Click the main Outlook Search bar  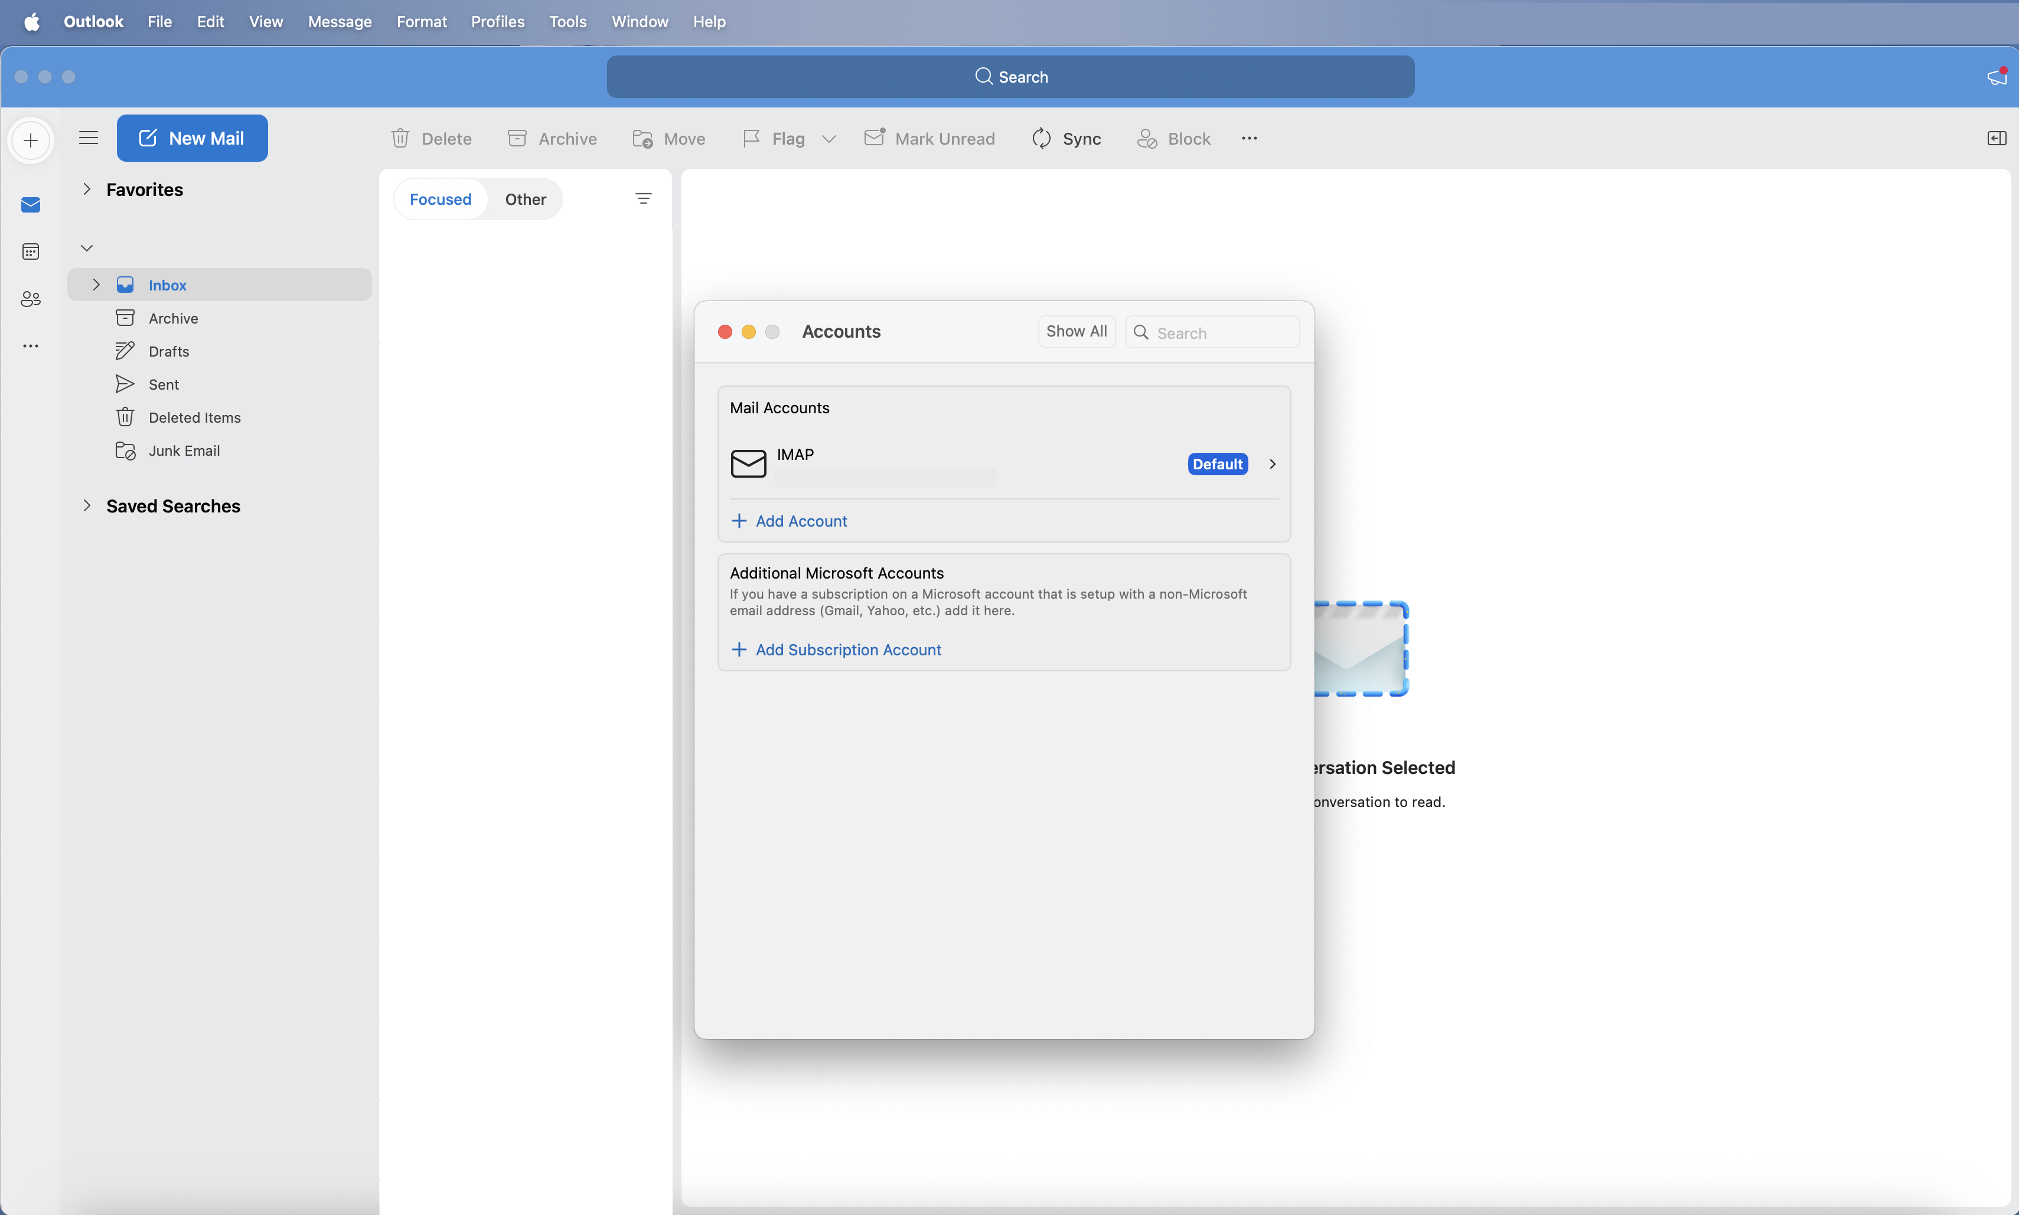pyautogui.click(x=1010, y=77)
